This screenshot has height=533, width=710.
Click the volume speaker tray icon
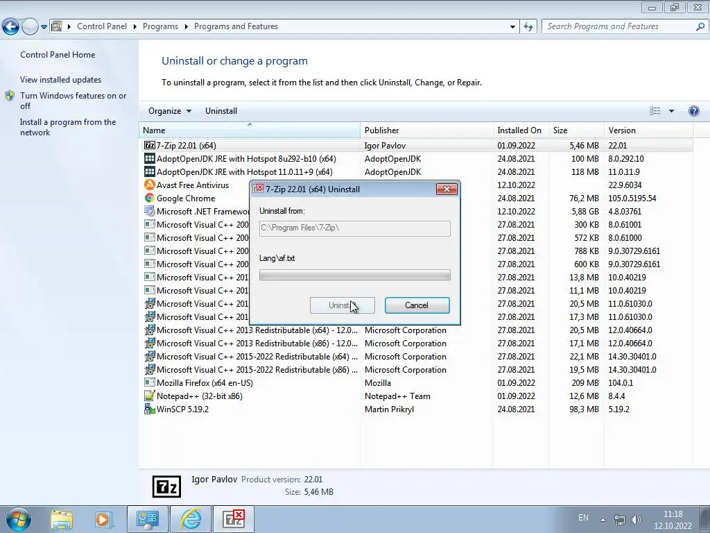point(637,520)
